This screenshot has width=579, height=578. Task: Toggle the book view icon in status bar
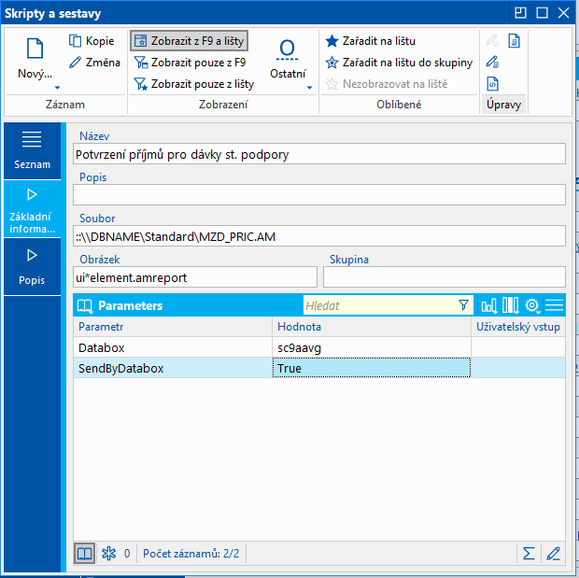pos(85,553)
